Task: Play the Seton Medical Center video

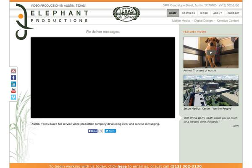Action: pyautogui.click(x=211, y=91)
